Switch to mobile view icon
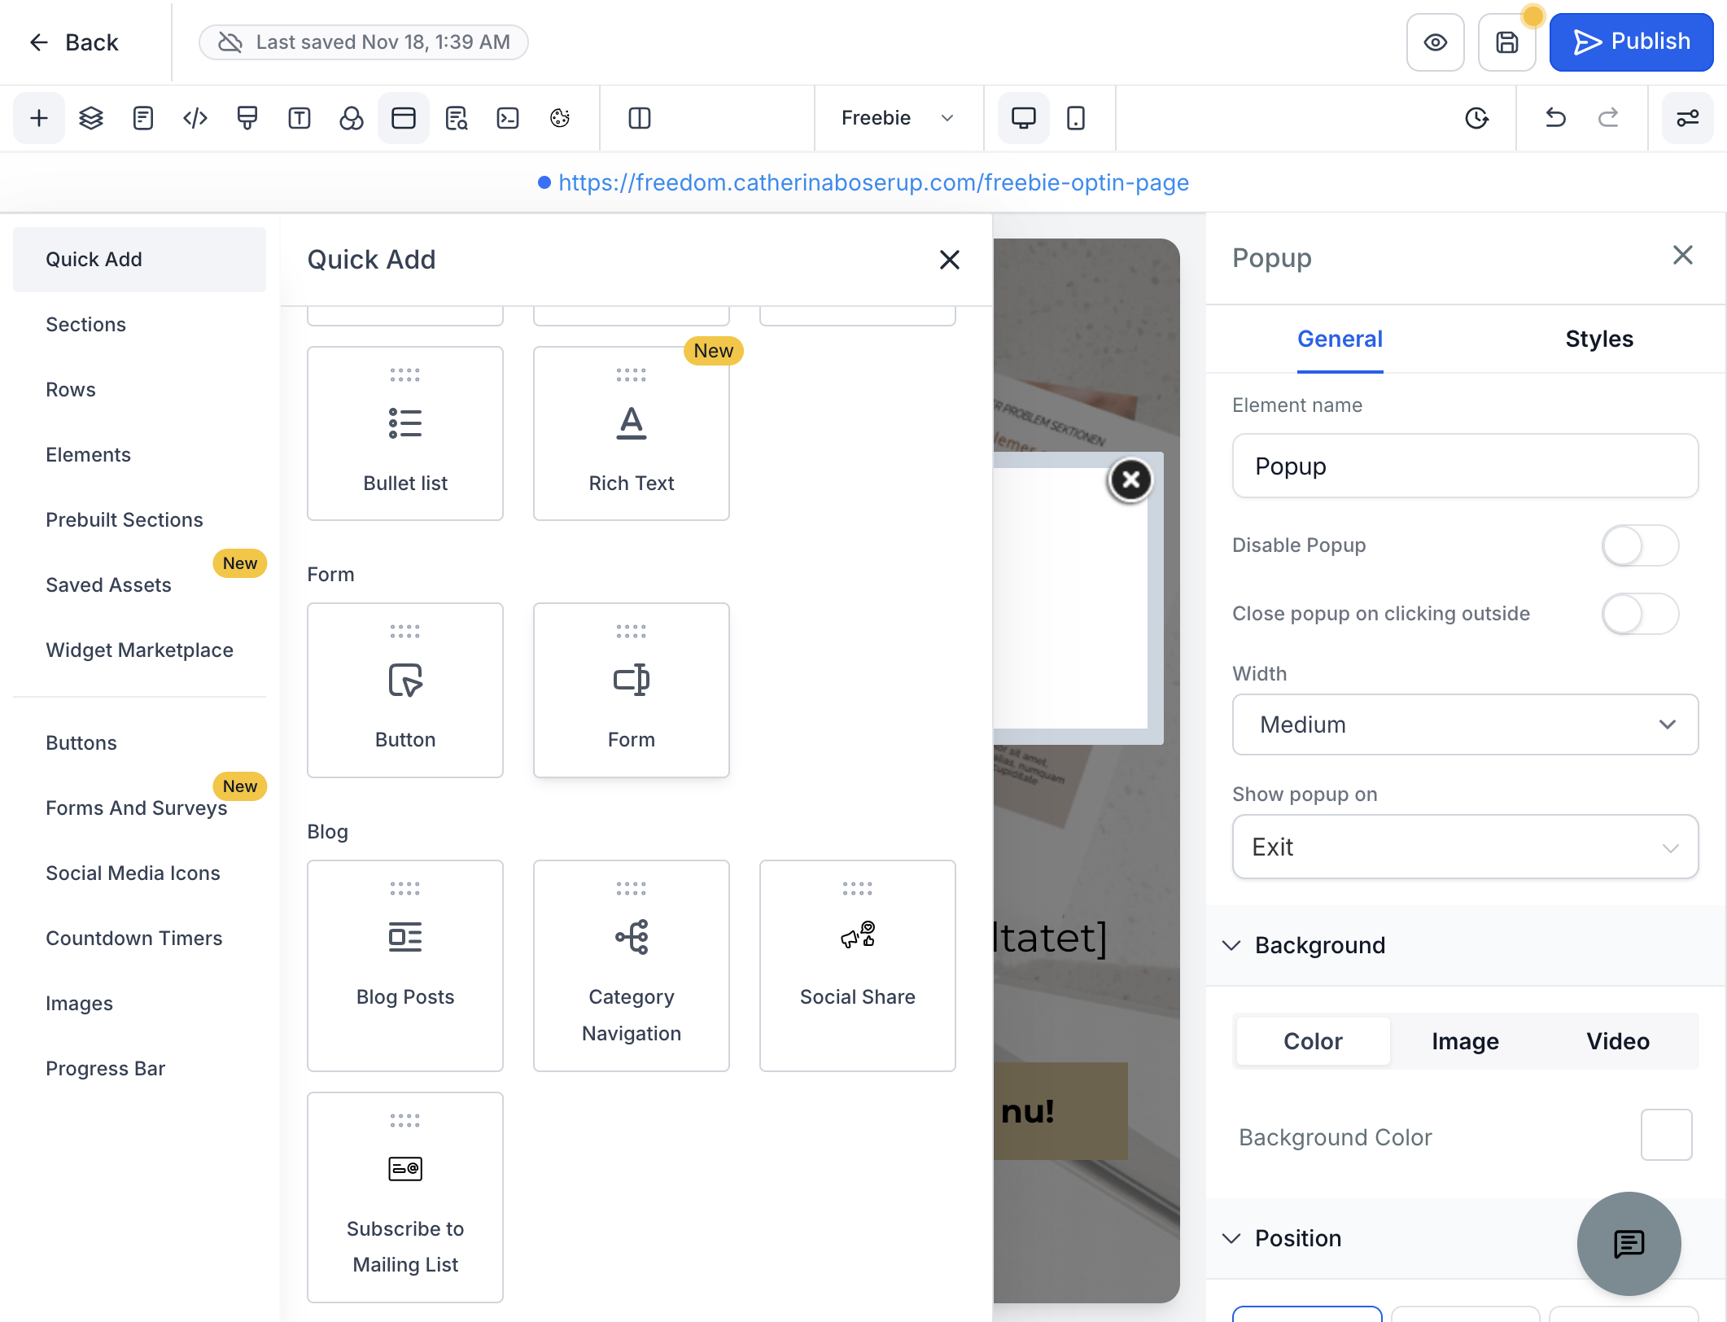1727x1322 pixels. [1076, 118]
